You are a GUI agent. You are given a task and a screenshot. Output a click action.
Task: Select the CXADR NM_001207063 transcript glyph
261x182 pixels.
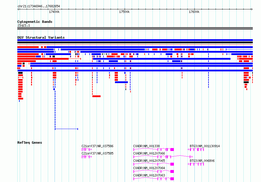[x=154, y=179]
